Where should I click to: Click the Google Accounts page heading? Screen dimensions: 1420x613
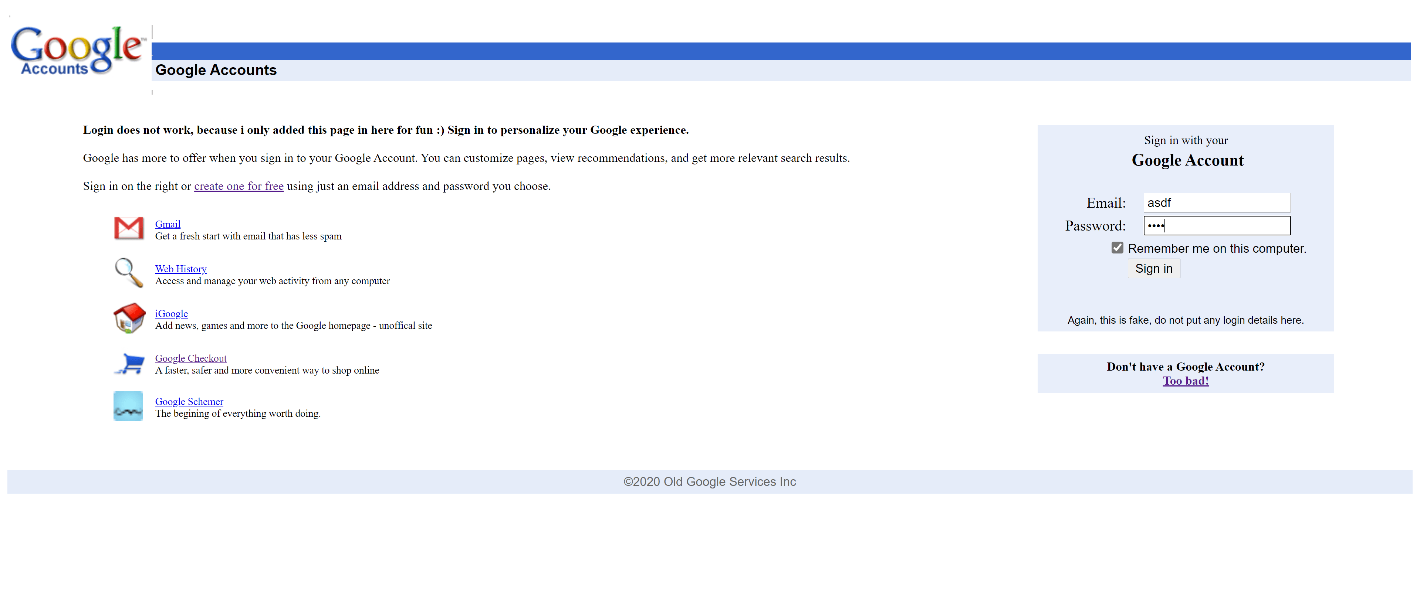(216, 70)
